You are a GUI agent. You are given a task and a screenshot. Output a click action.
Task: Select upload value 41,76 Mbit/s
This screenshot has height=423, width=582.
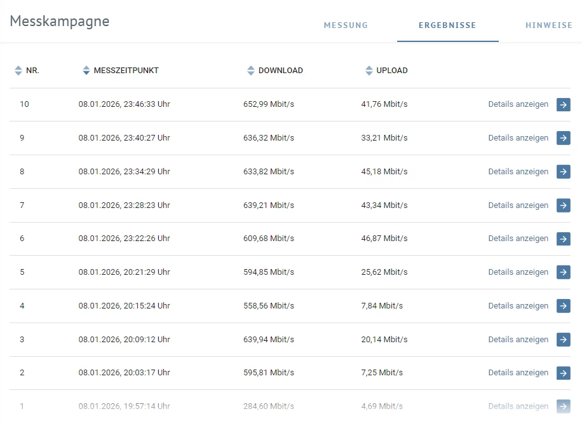[384, 104]
